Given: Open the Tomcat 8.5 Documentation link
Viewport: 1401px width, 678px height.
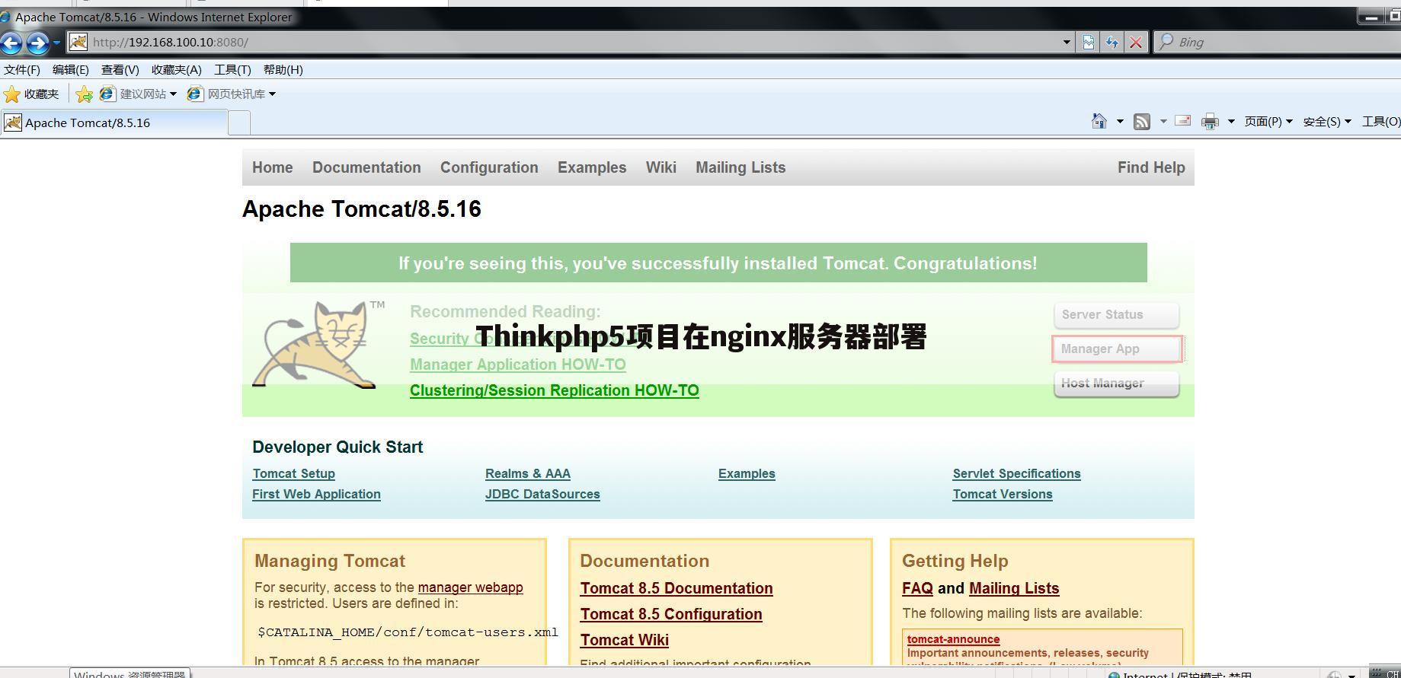Looking at the screenshot, I should pos(677,588).
